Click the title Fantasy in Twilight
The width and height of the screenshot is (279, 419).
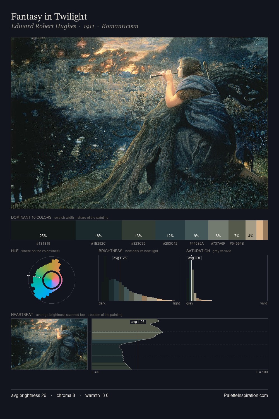[49, 16]
